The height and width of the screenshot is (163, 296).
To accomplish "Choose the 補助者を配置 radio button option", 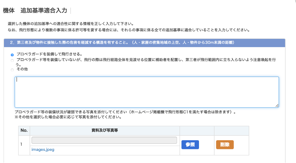I will [12, 61].
